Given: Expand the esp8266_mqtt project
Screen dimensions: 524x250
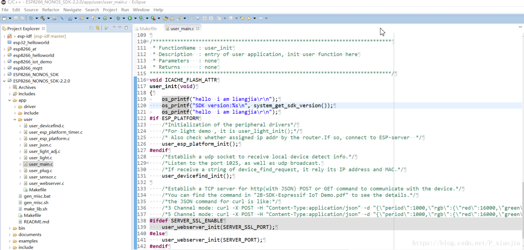Looking at the screenshot, I should click(4, 68).
